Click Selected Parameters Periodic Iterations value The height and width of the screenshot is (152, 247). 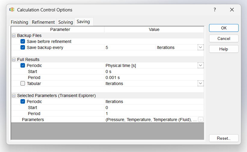[154, 102]
